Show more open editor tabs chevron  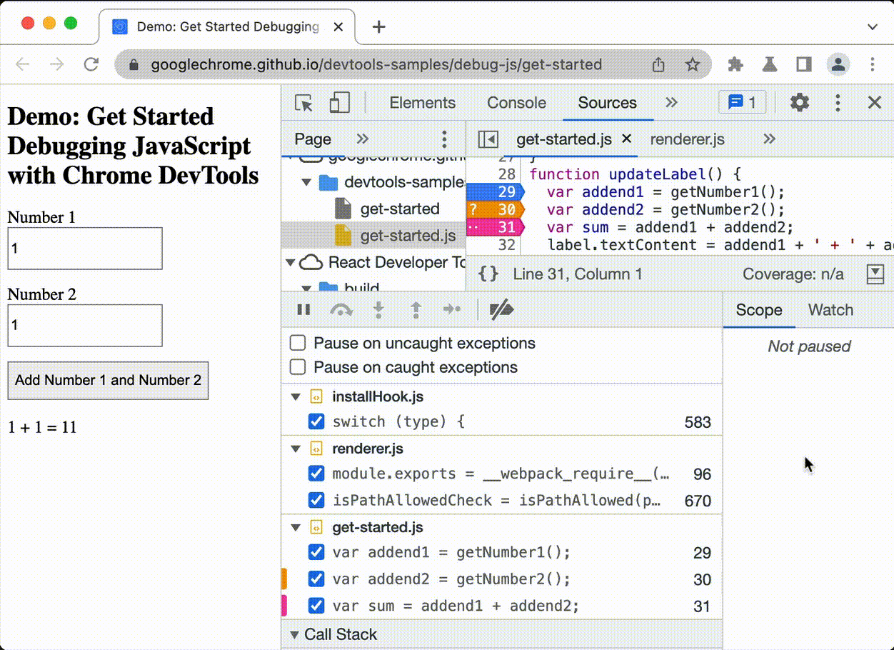[x=769, y=139]
